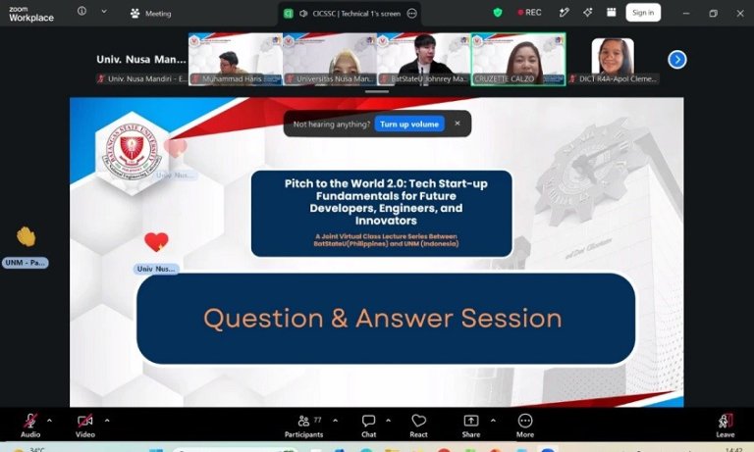754x452 pixels.
Task: Open screen share options ellipsis
Action: coord(411,14)
